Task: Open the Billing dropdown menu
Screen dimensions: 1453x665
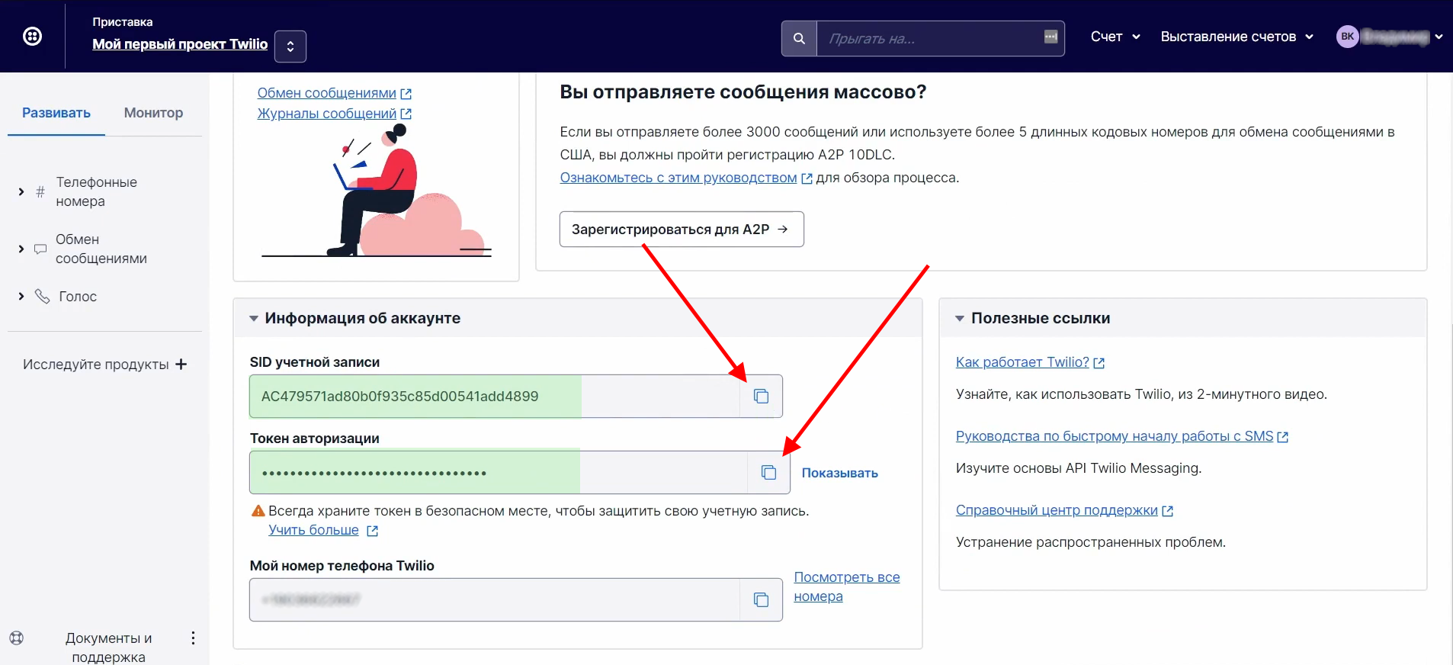Action: pyautogui.click(x=1236, y=37)
